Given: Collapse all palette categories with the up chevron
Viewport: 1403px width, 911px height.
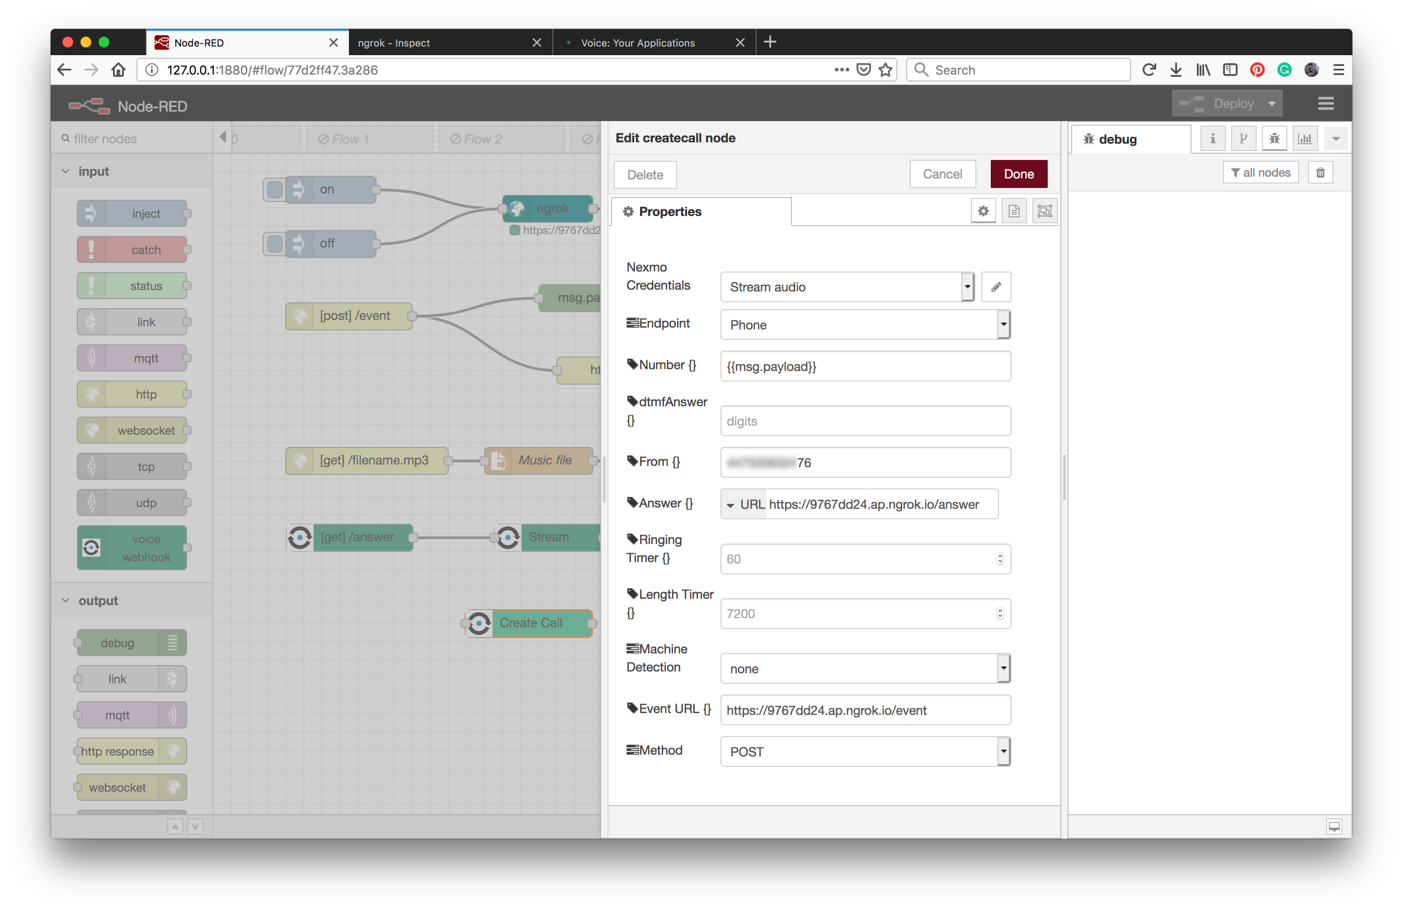Looking at the screenshot, I should [x=175, y=827].
